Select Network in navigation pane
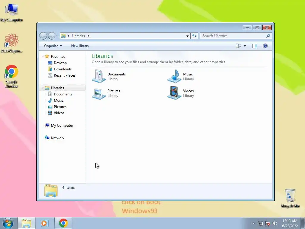Image resolution: width=305 pixels, height=229 pixels. [x=55, y=138]
